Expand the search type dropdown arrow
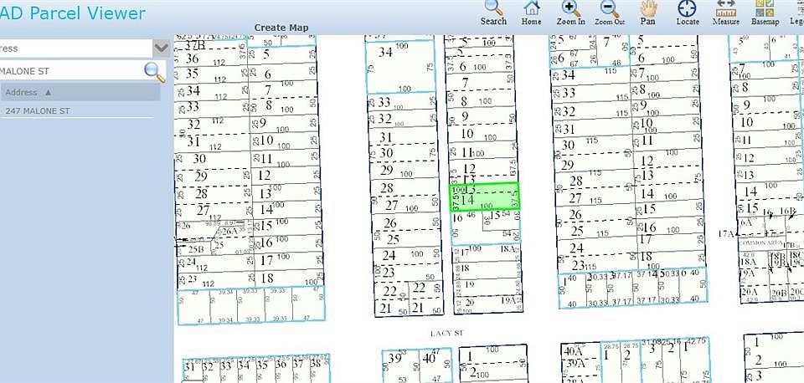 [x=162, y=49]
